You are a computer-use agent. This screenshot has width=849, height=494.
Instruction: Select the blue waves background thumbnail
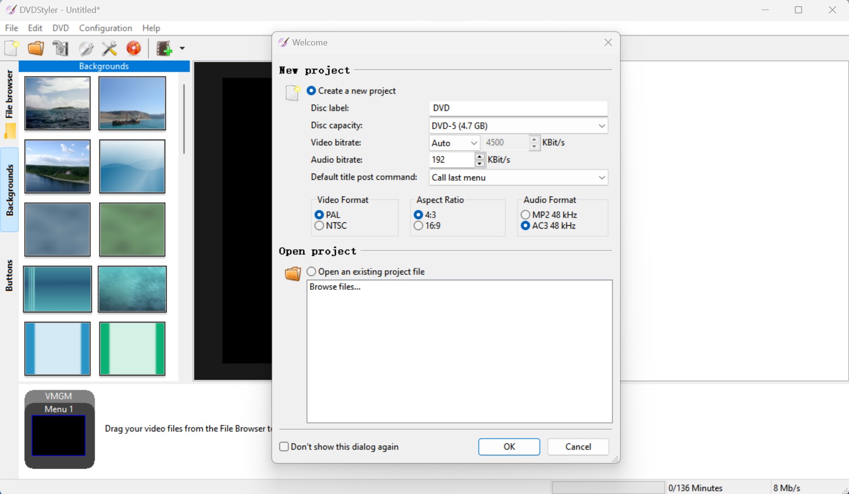pos(132,166)
